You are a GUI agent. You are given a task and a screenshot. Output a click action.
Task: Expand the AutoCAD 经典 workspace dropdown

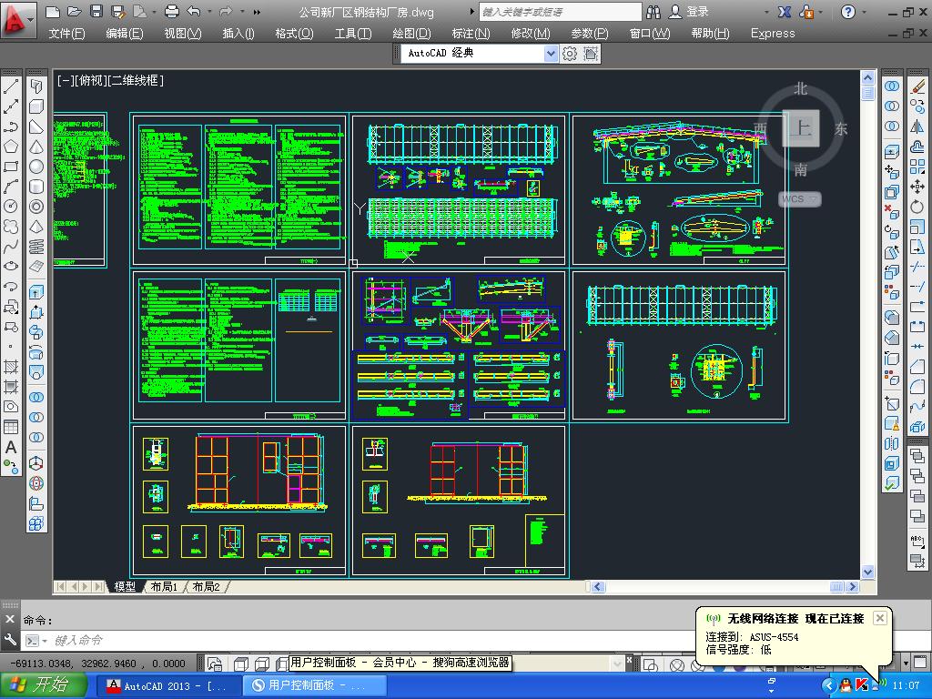tap(550, 54)
